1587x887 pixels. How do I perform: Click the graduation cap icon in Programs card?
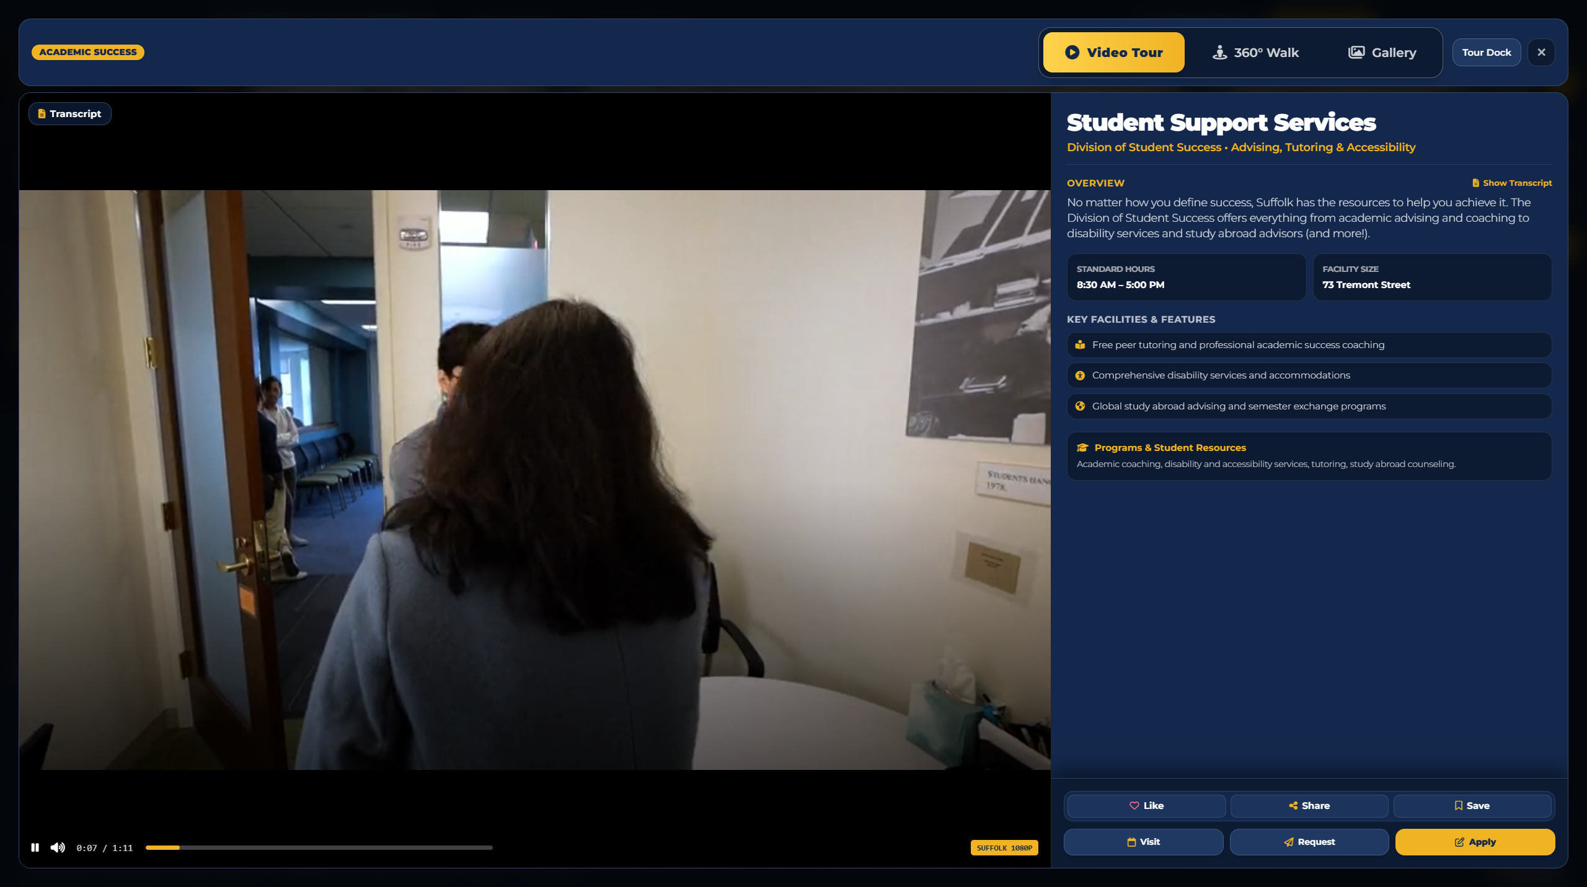[1082, 448]
